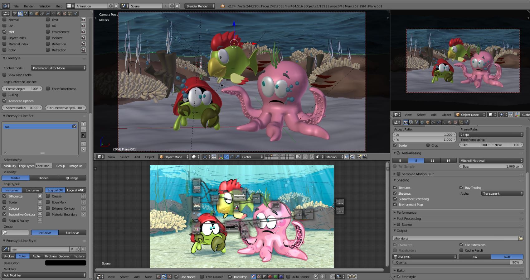Click the Modifiers wrench icon in properties header
Viewport: 530px width, 280px height.
48,14
